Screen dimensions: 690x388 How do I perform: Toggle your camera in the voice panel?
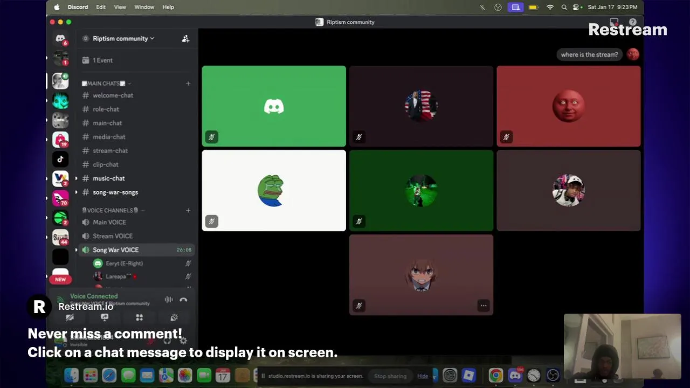(x=70, y=317)
